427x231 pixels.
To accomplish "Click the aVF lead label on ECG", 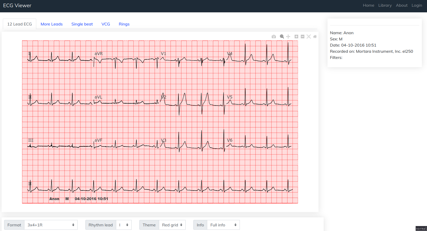I will click(98, 140).
